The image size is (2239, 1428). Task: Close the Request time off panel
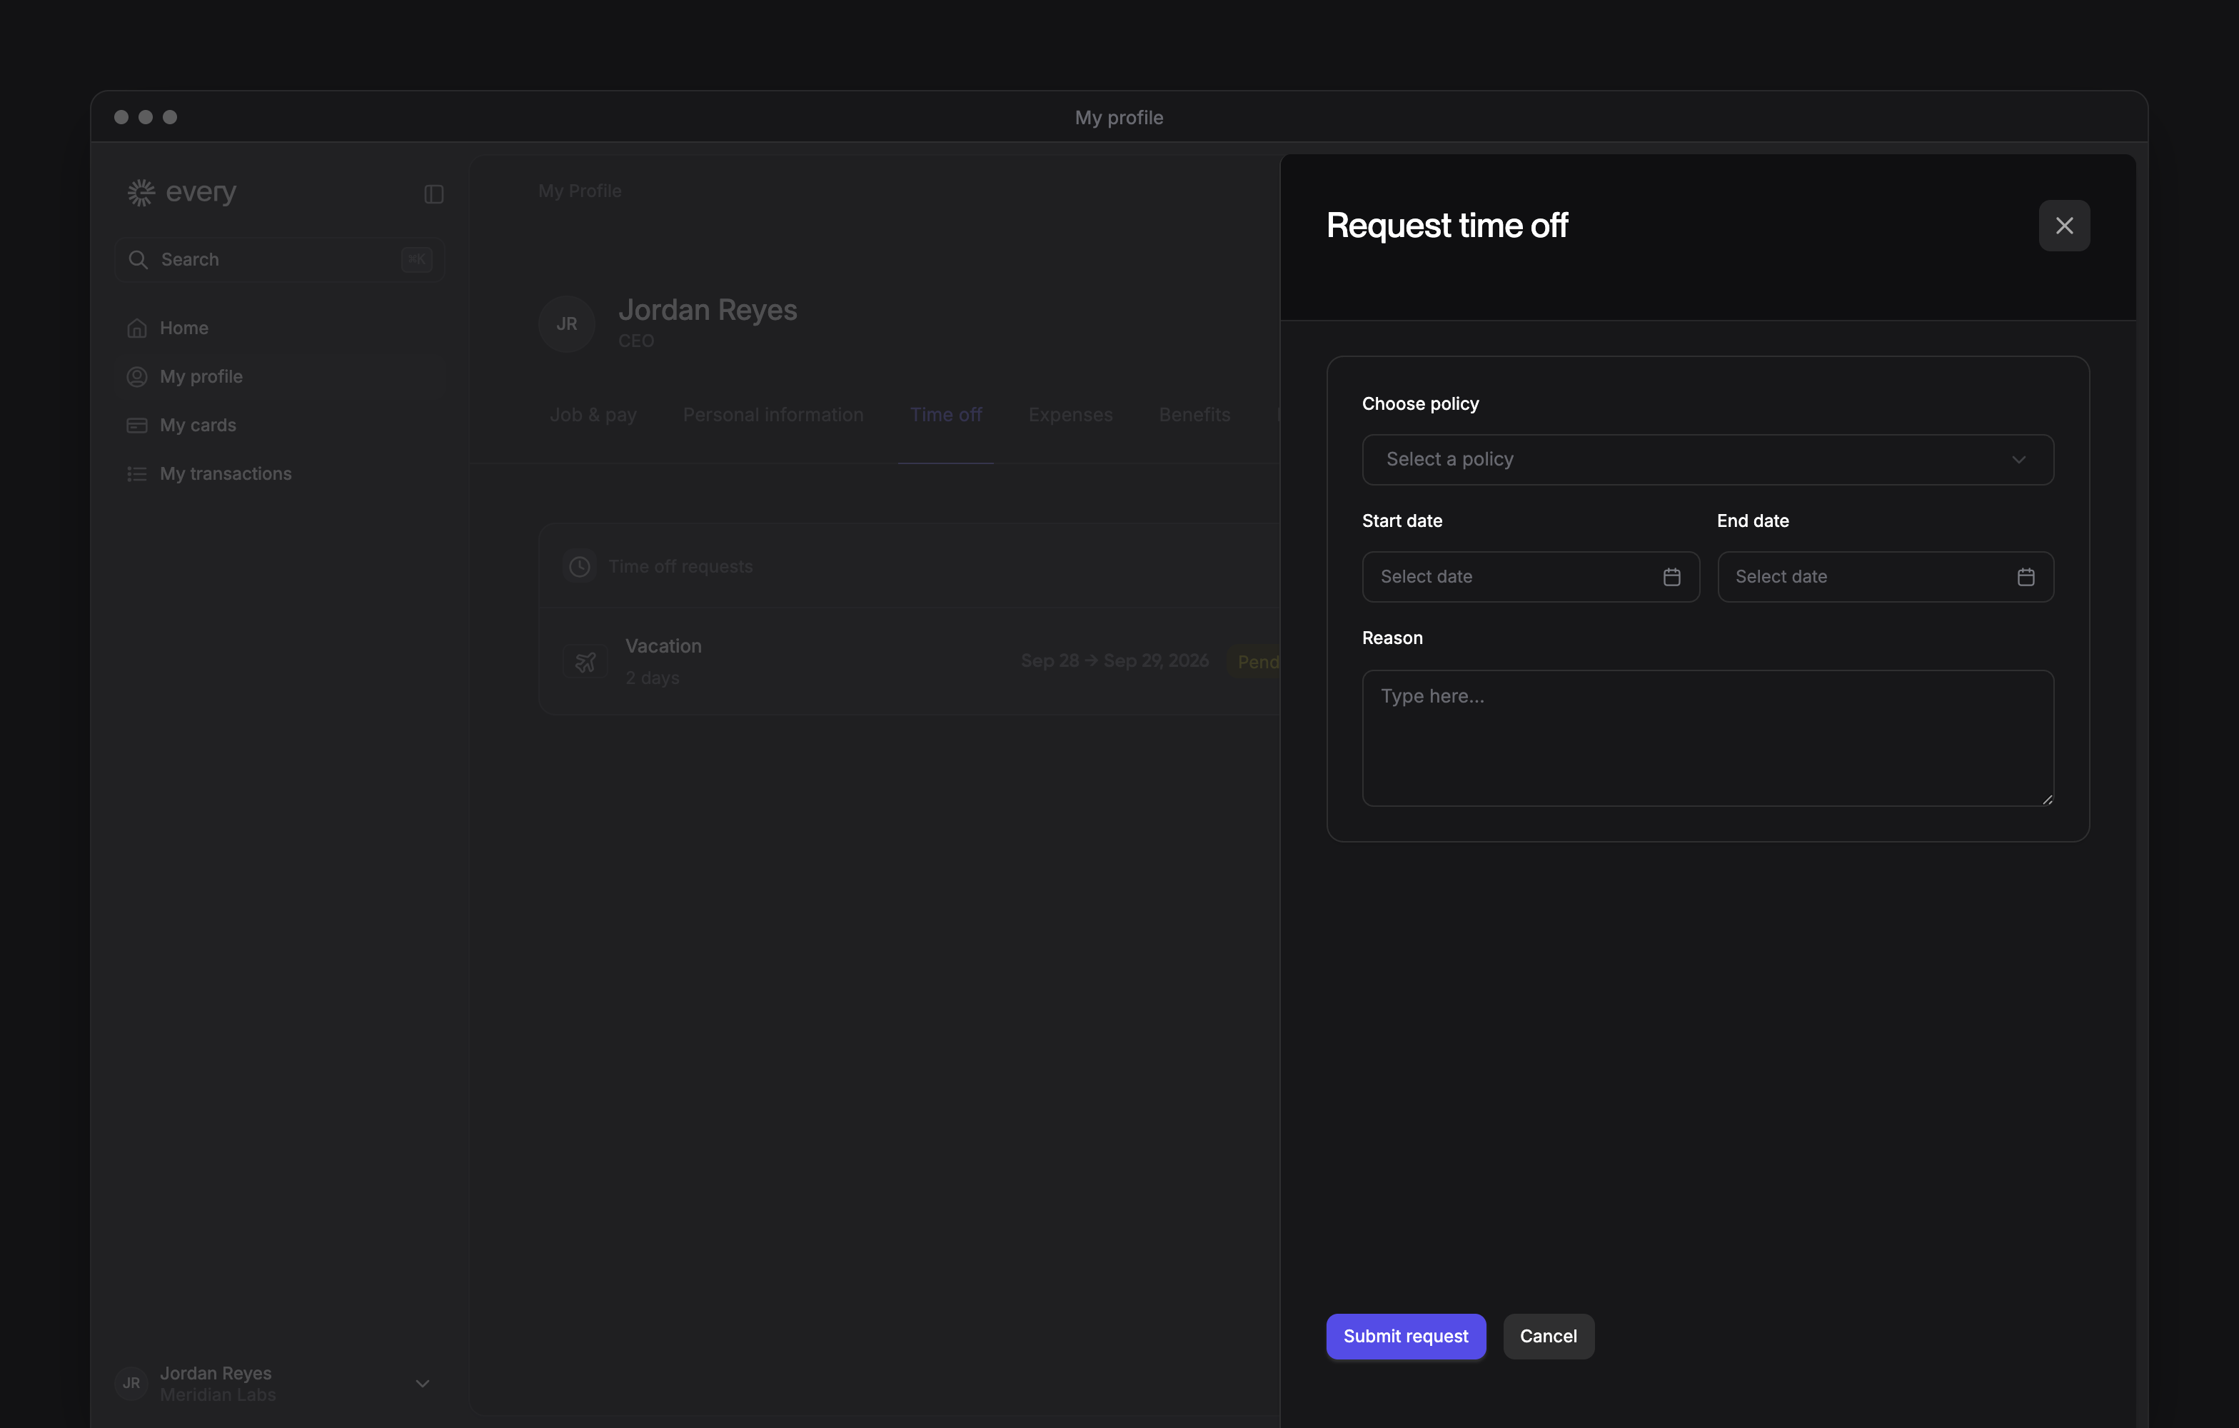2064,225
